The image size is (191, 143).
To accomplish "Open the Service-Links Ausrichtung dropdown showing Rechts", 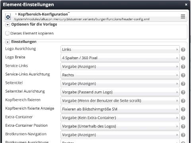I will click(120, 75).
